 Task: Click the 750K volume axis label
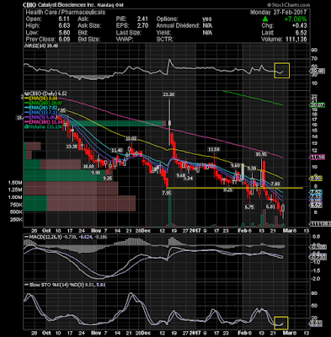(16, 205)
